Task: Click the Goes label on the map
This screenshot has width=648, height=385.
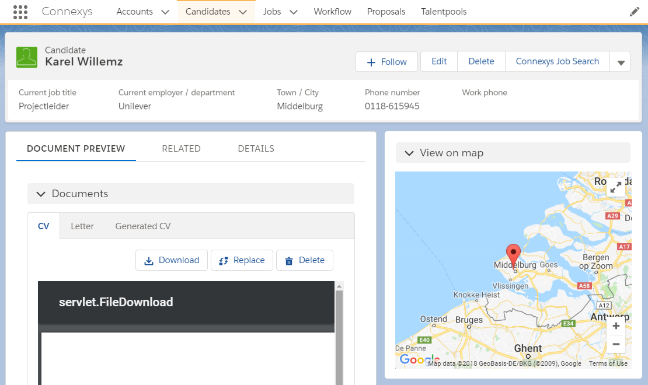Action: 548,265
